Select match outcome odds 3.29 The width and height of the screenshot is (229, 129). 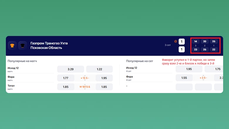70,69
